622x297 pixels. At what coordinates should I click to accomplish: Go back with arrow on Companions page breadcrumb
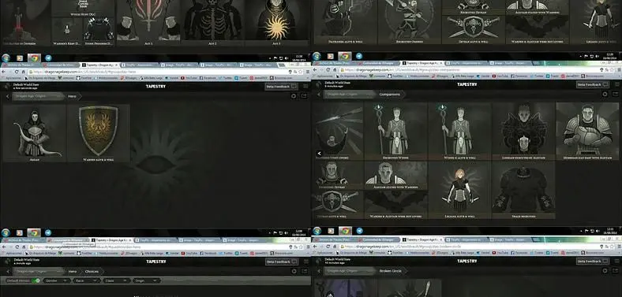(x=318, y=95)
